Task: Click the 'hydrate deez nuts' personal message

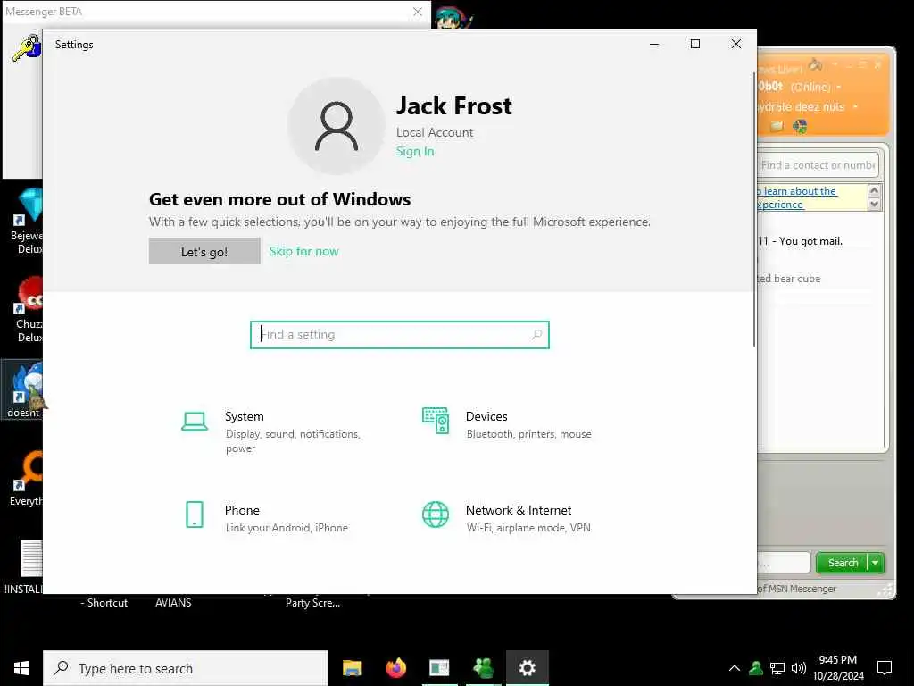Action: pyautogui.click(x=801, y=107)
